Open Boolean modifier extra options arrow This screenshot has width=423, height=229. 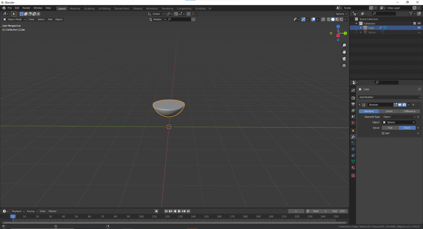click(x=409, y=105)
